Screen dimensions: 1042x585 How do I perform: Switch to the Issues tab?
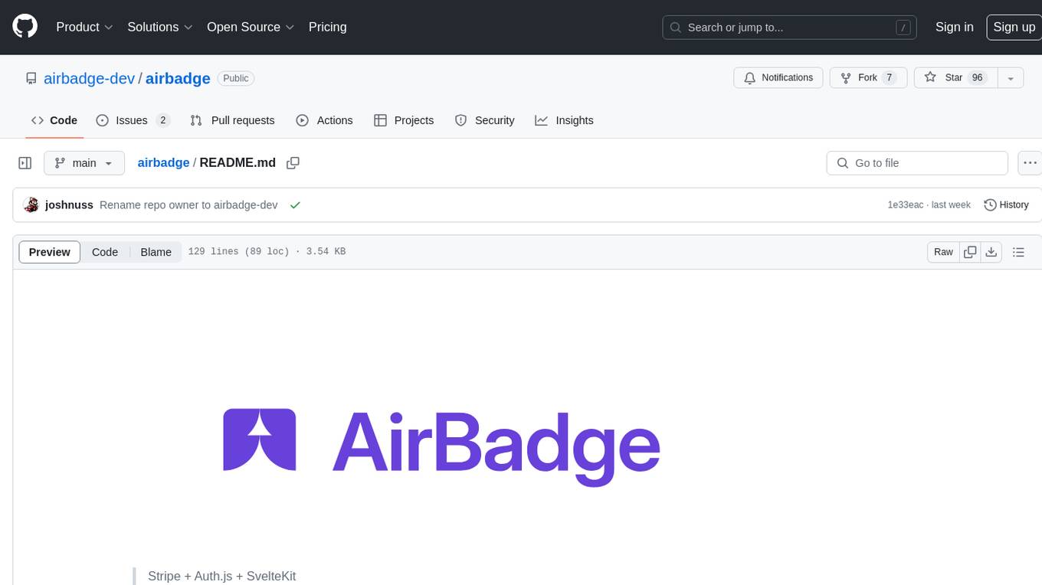[x=133, y=120]
